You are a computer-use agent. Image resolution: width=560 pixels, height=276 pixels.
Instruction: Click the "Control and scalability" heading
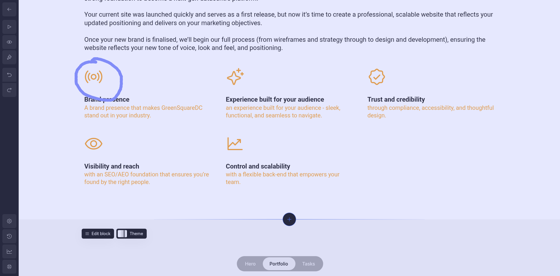click(258, 166)
